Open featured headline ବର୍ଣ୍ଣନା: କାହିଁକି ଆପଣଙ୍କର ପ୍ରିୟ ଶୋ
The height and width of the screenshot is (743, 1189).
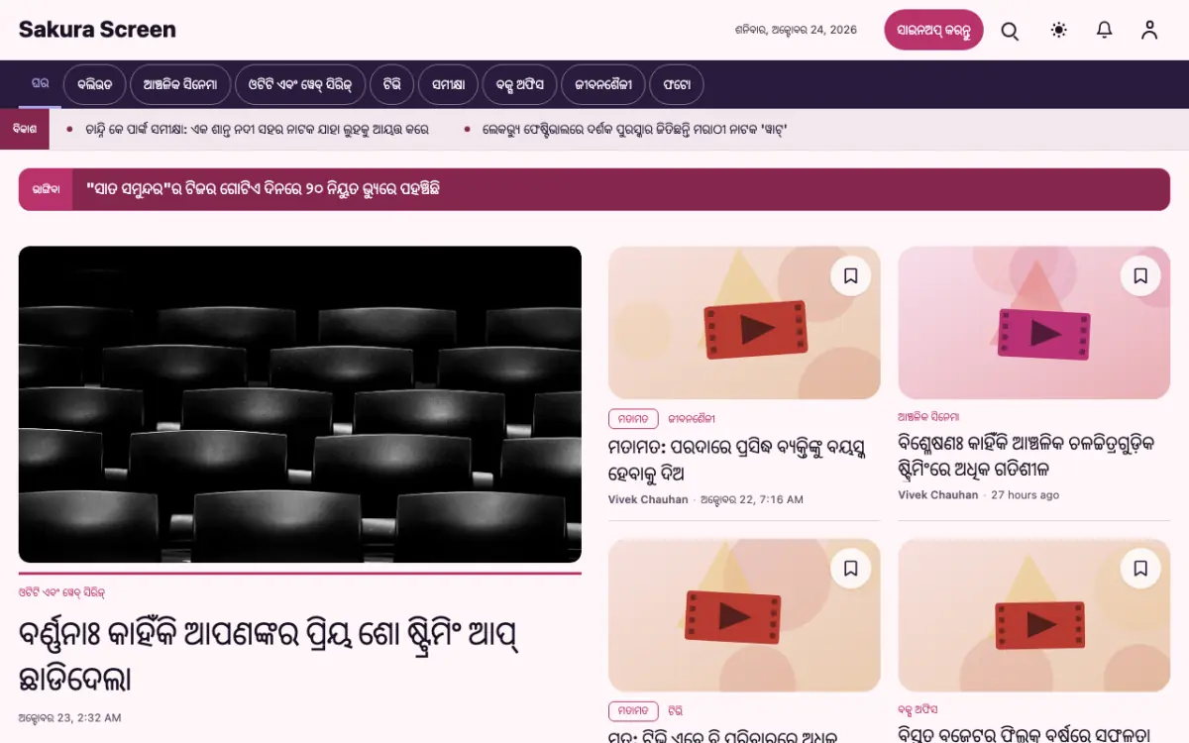[x=270, y=656]
